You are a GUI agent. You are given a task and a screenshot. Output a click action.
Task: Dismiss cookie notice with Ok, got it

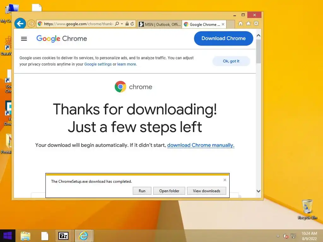(x=231, y=61)
